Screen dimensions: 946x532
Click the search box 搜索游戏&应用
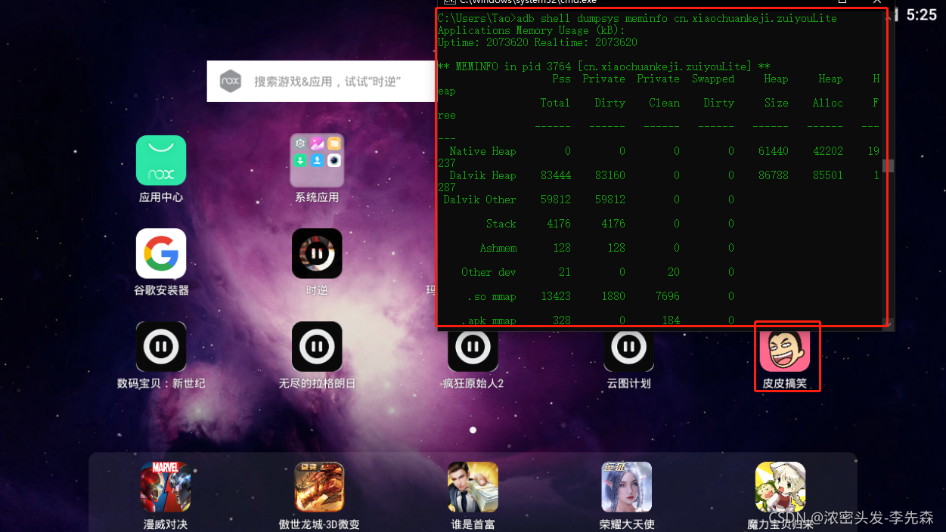321,81
